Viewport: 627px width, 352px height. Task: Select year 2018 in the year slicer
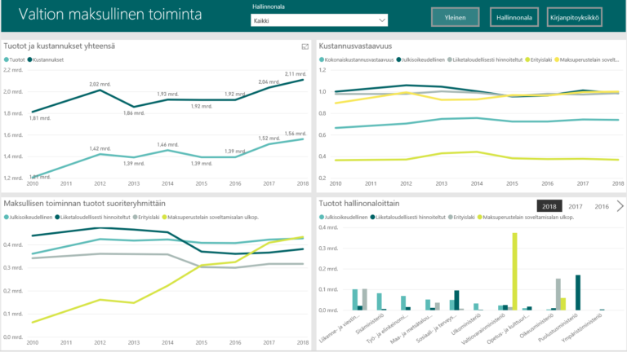[549, 206]
